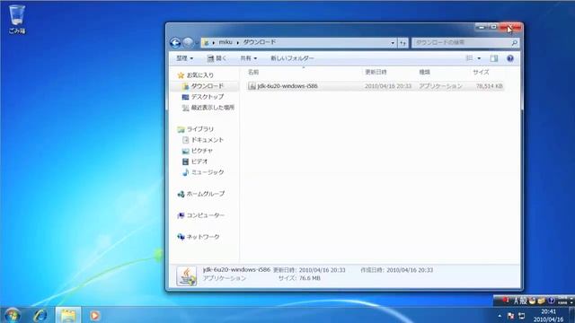Open the Windows Start menu orb
The image size is (575, 323).
point(12,315)
